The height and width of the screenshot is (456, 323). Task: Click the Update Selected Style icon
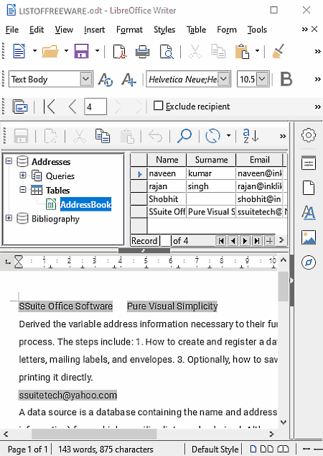pos(105,79)
